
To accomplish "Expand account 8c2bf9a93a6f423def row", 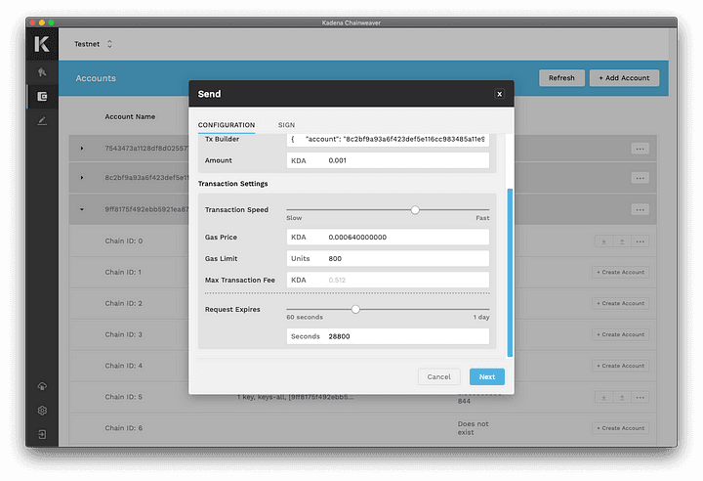I will tap(82, 178).
